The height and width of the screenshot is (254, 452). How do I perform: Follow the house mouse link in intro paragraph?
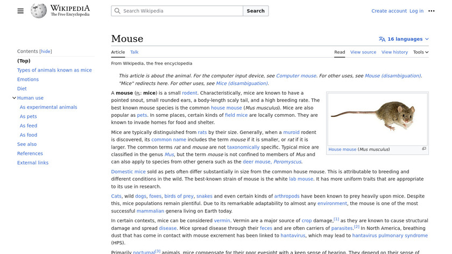pos(227,108)
